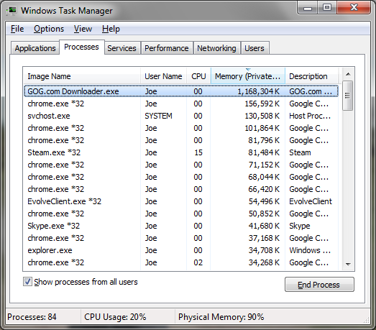Image resolution: width=376 pixels, height=330 pixels.
Task: Open the Options menu
Action: [49, 29]
